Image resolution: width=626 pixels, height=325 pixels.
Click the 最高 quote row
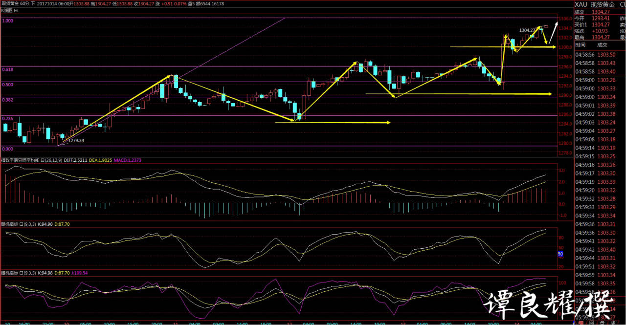pos(592,37)
